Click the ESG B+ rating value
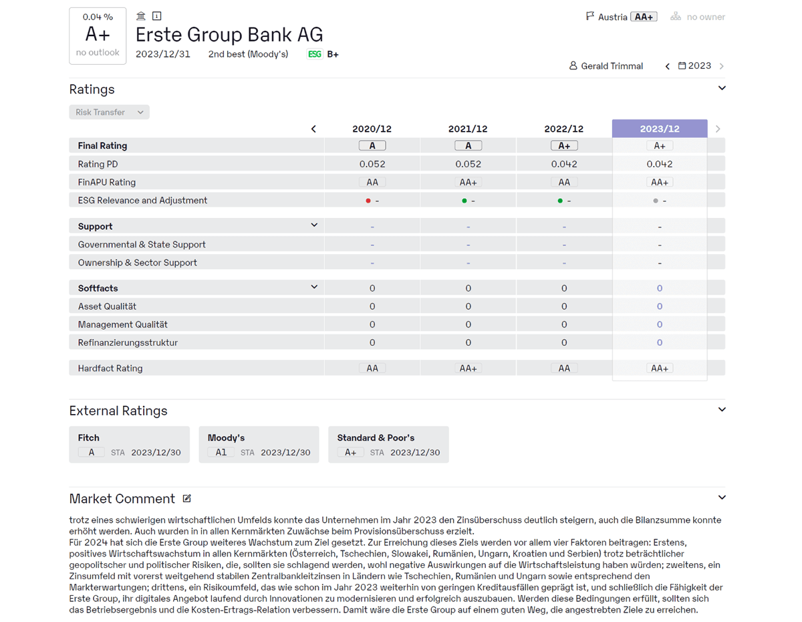Screen dimensions: 802x622 tap(333, 54)
